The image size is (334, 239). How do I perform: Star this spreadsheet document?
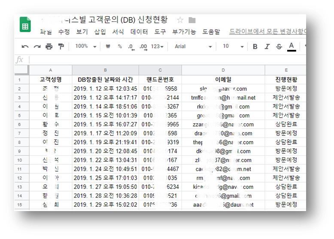tap(180, 20)
